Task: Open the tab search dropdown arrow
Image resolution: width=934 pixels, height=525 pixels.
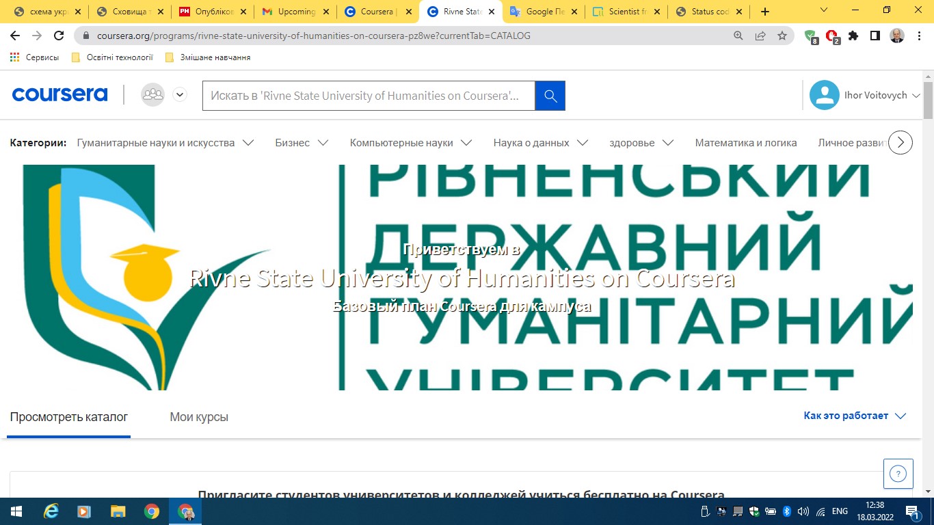Action: (824, 10)
